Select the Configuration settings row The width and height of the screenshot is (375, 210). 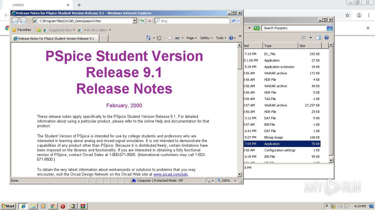click(282, 150)
